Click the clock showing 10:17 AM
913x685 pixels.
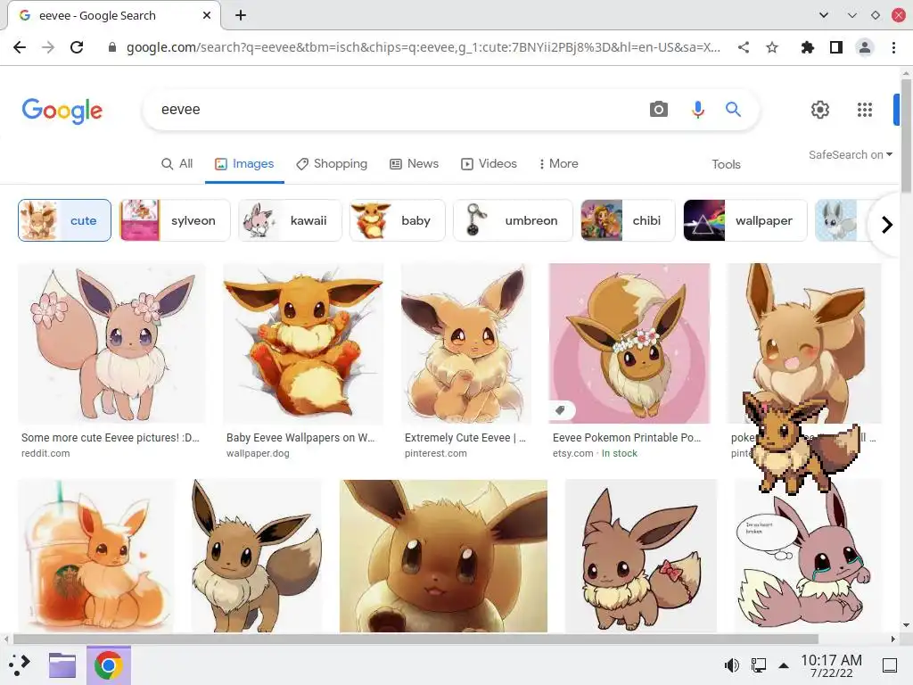(x=832, y=665)
